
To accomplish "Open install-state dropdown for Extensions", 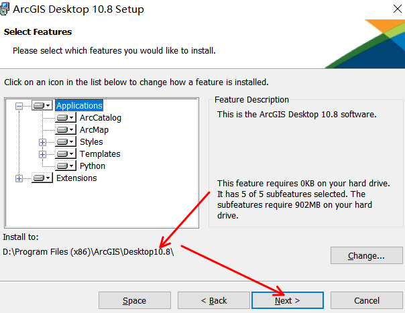I will 42,178.
